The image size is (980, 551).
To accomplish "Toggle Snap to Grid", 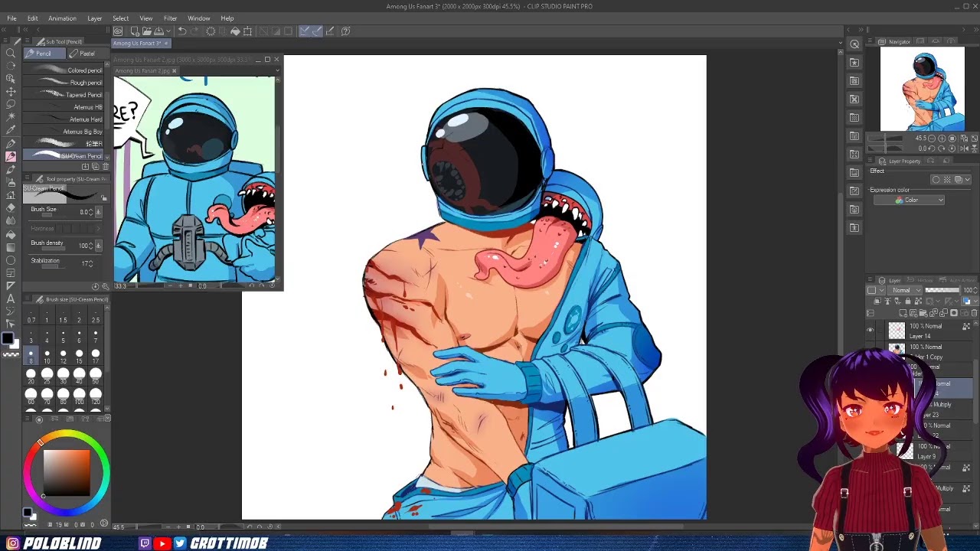I will [330, 31].
